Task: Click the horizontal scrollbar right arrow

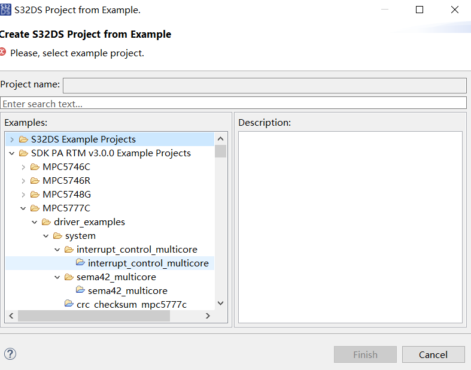Action: (x=208, y=316)
